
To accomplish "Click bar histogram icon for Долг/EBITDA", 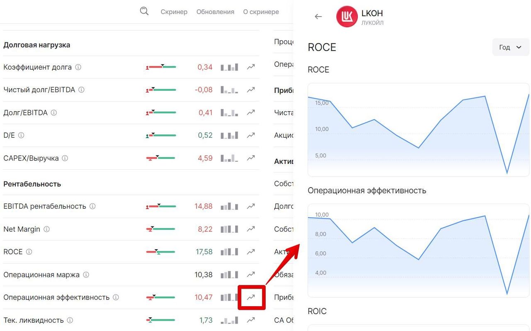I will (229, 112).
